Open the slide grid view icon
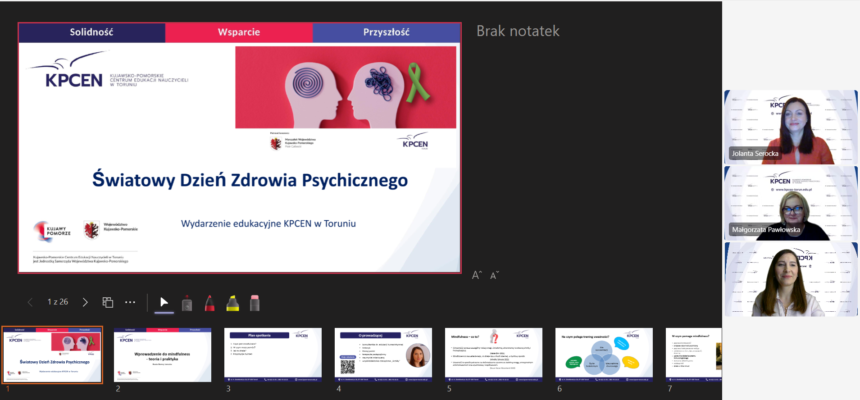 [x=108, y=302]
